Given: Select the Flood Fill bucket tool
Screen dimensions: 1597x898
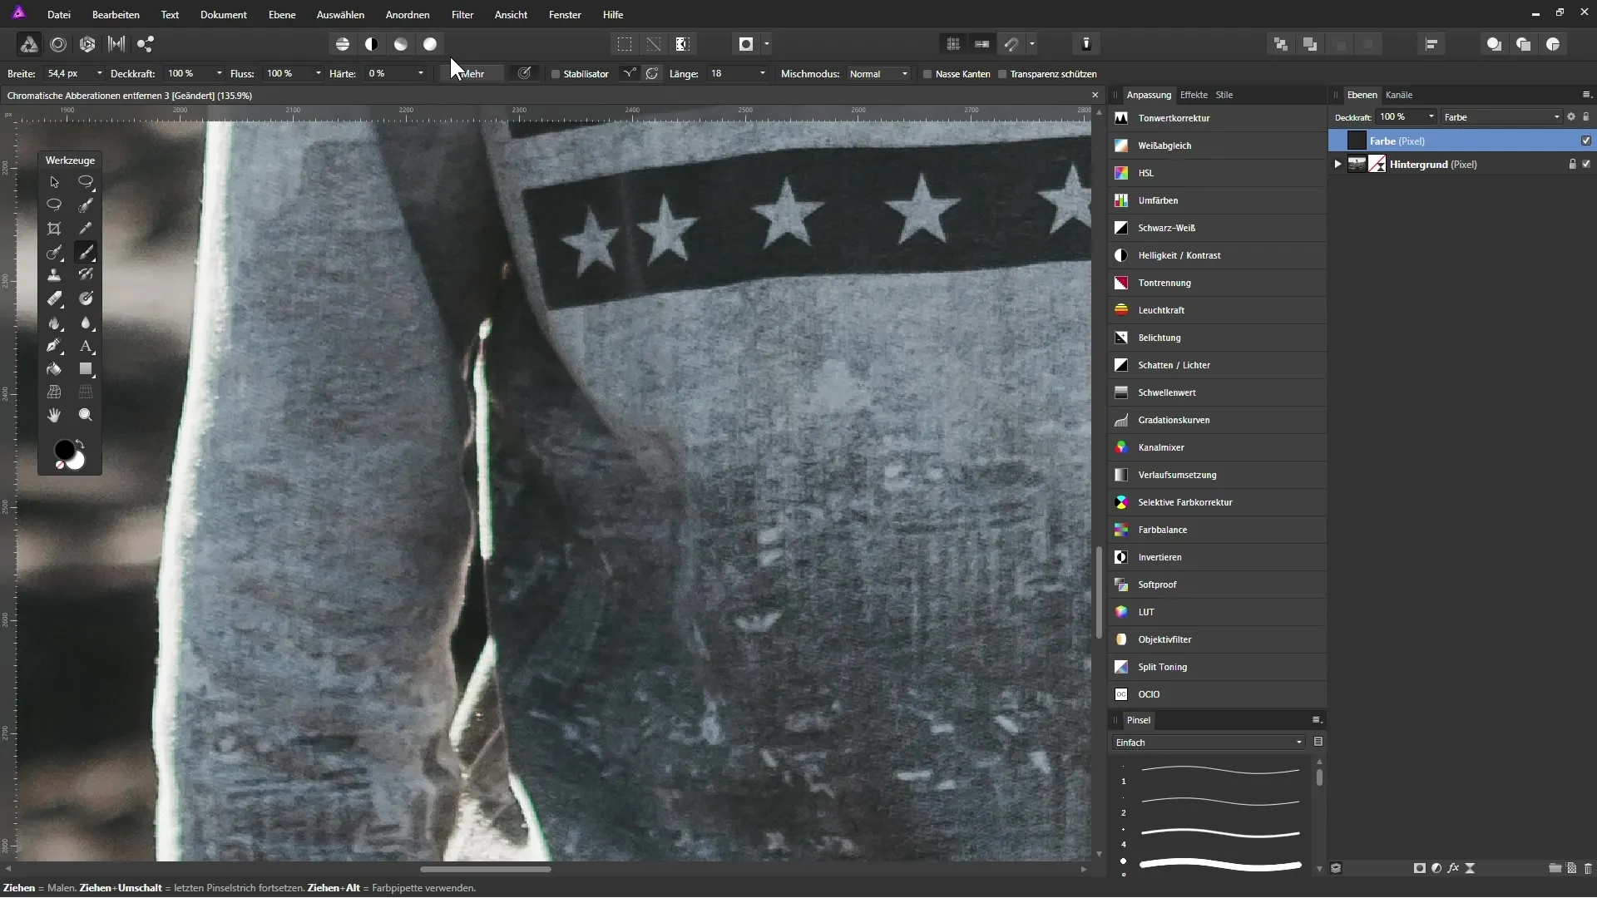Looking at the screenshot, I should (54, 369).
